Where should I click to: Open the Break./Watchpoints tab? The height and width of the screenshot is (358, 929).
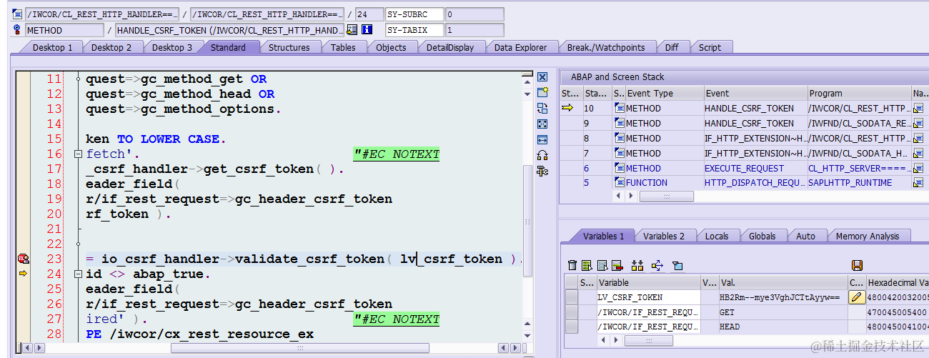click(x=605, y=47)
